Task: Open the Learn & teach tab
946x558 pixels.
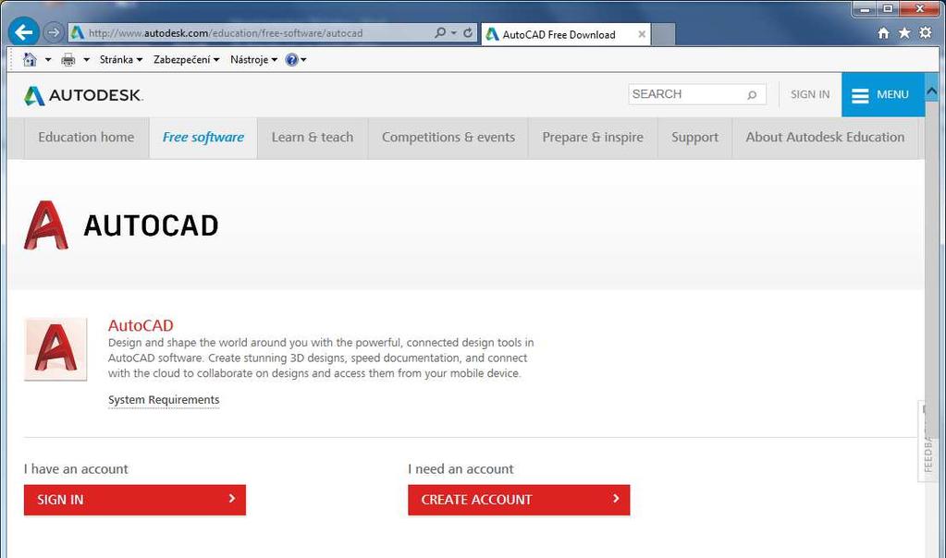Action: (x=313, y=138)
